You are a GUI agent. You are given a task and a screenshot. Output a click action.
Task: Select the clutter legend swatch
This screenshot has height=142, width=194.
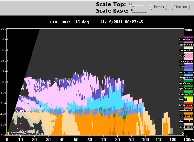[189, 39]
